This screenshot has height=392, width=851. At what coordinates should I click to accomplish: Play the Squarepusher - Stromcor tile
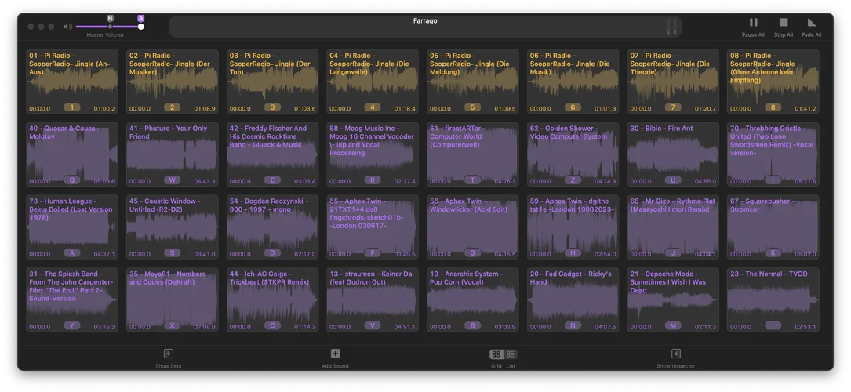(773, 227)
